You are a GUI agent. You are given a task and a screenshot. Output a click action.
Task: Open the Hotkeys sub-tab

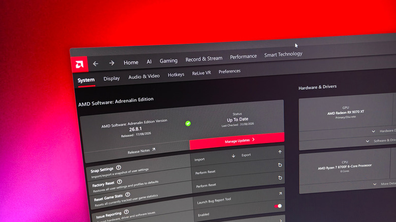point(176,75)
